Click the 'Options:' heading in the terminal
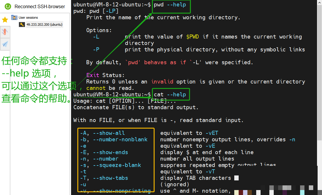The height and width of the screenshot is (195, 322). point(99,30)
